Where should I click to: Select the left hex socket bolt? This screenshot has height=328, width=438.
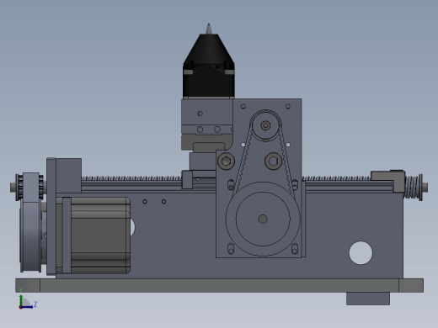[227, 161]
